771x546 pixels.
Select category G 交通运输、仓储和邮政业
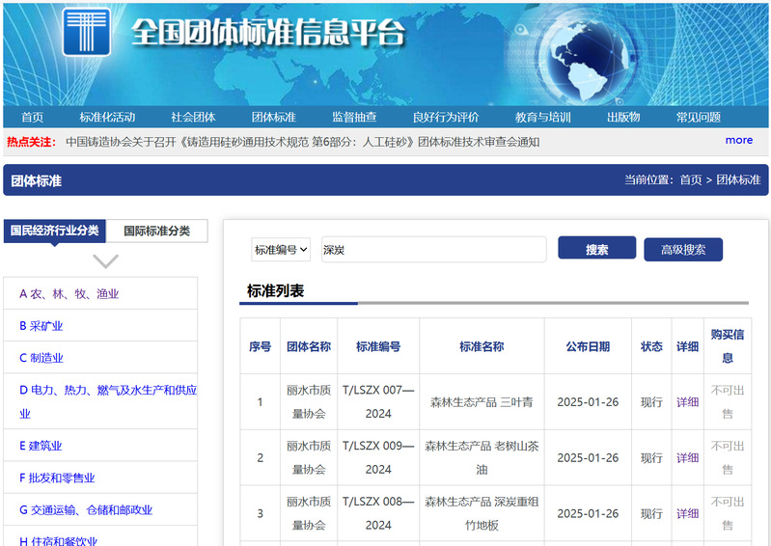coord(86,510)
